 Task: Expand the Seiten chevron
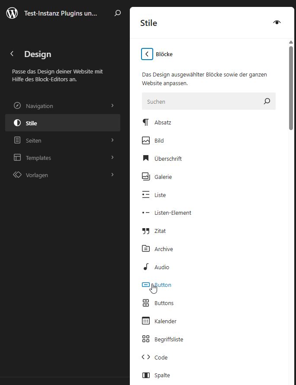click(x=113, y=140)
